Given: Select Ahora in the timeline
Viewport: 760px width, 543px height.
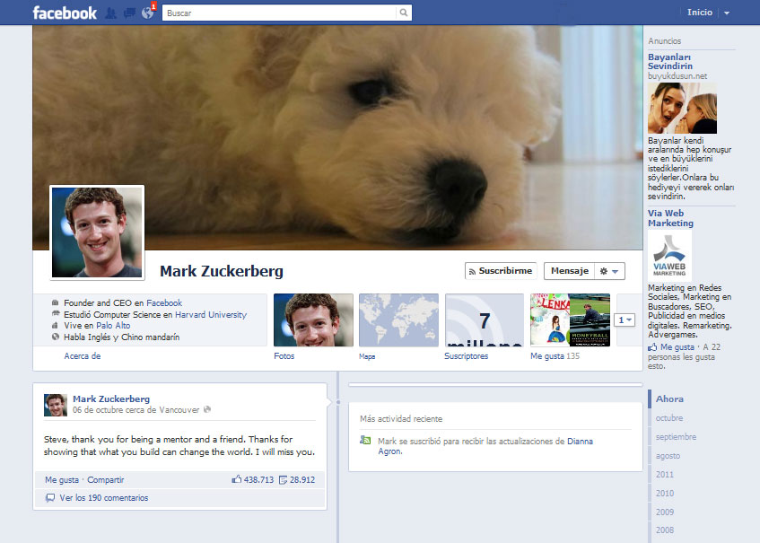Looking at the screenshot, I should pyautogui.click(x=669, y=399).
